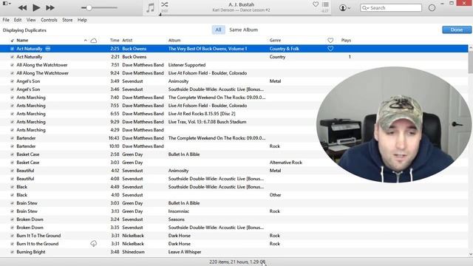473x266 pixels.
Task: Click Alternative Rock genre on Basket Case
Action: point(286,163)
